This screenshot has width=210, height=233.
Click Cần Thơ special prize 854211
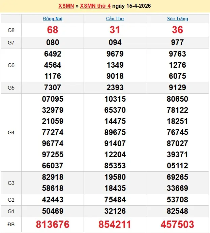pos(115,225)
